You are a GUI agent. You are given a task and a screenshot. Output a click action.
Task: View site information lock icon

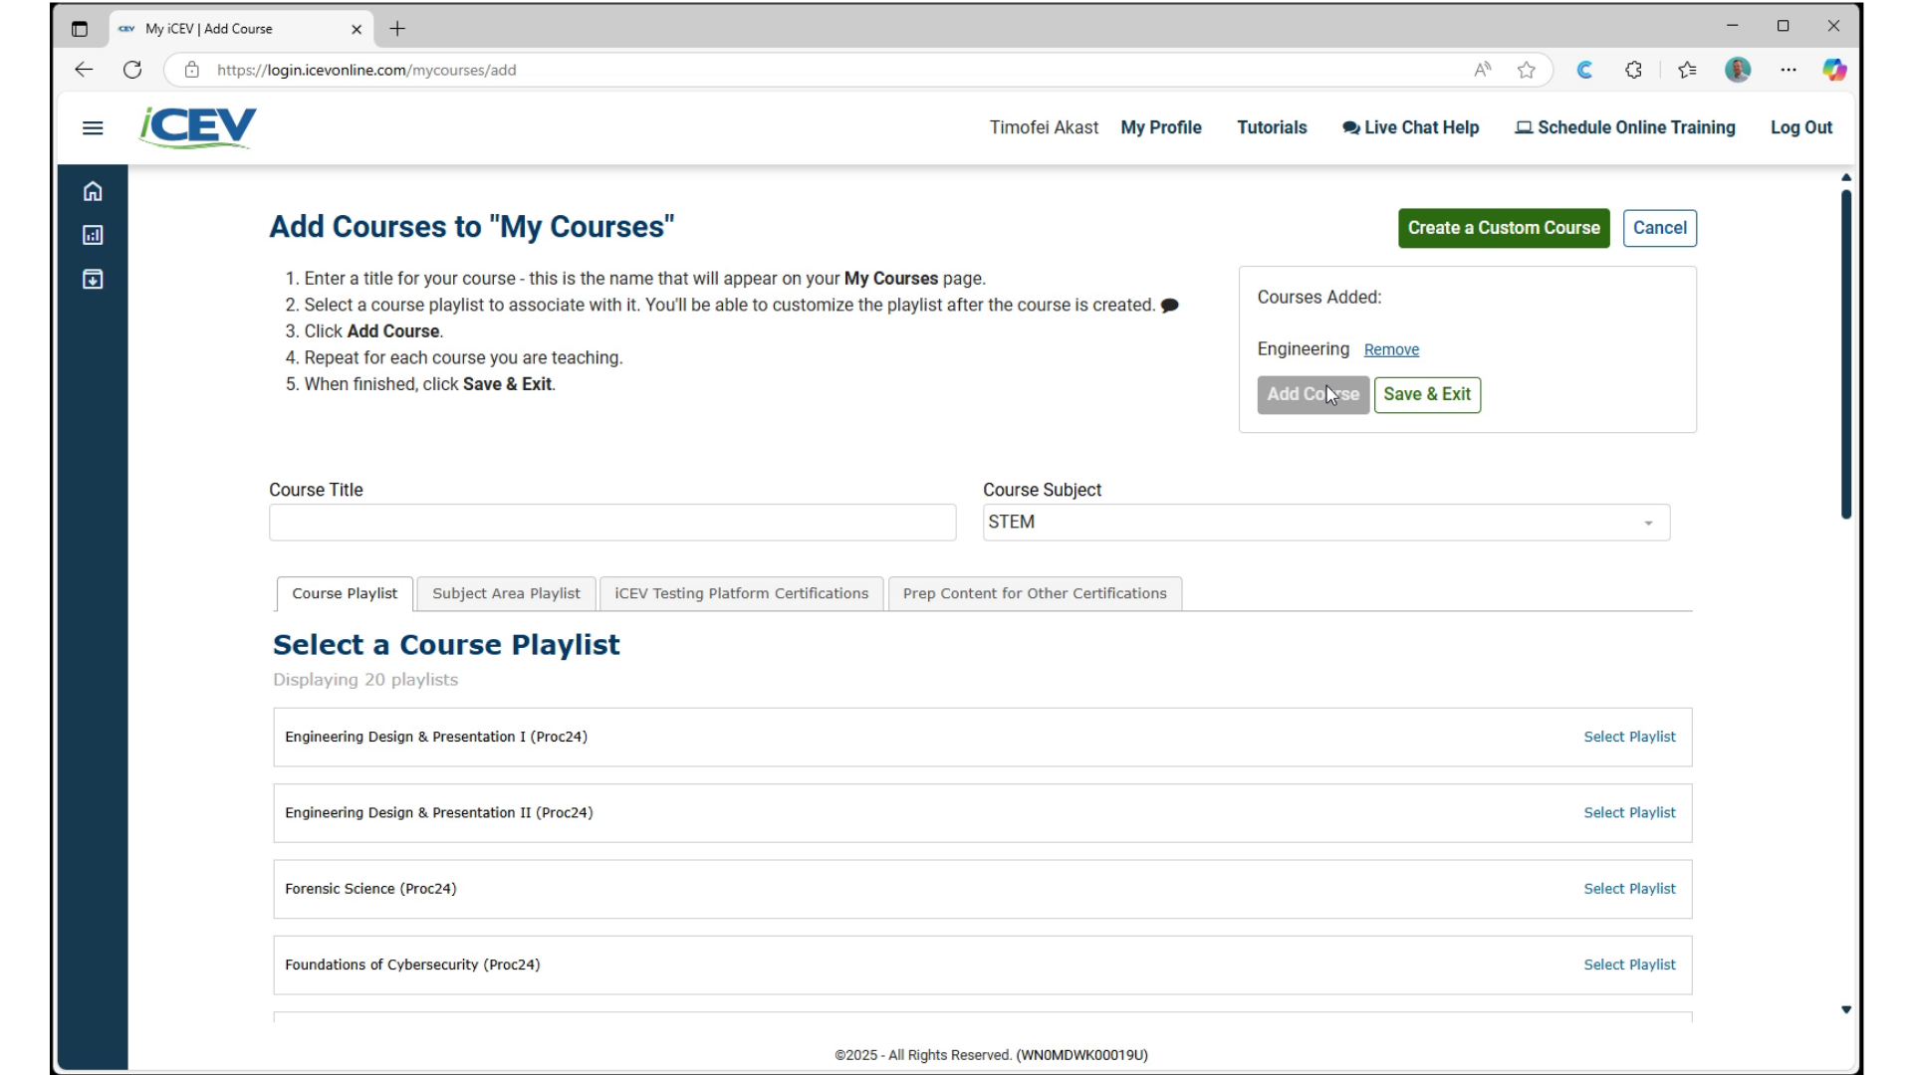(x=192, y=70)
